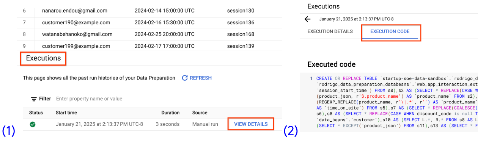Click the Refresh button label
486x144 pixels.
coord(201,78)
